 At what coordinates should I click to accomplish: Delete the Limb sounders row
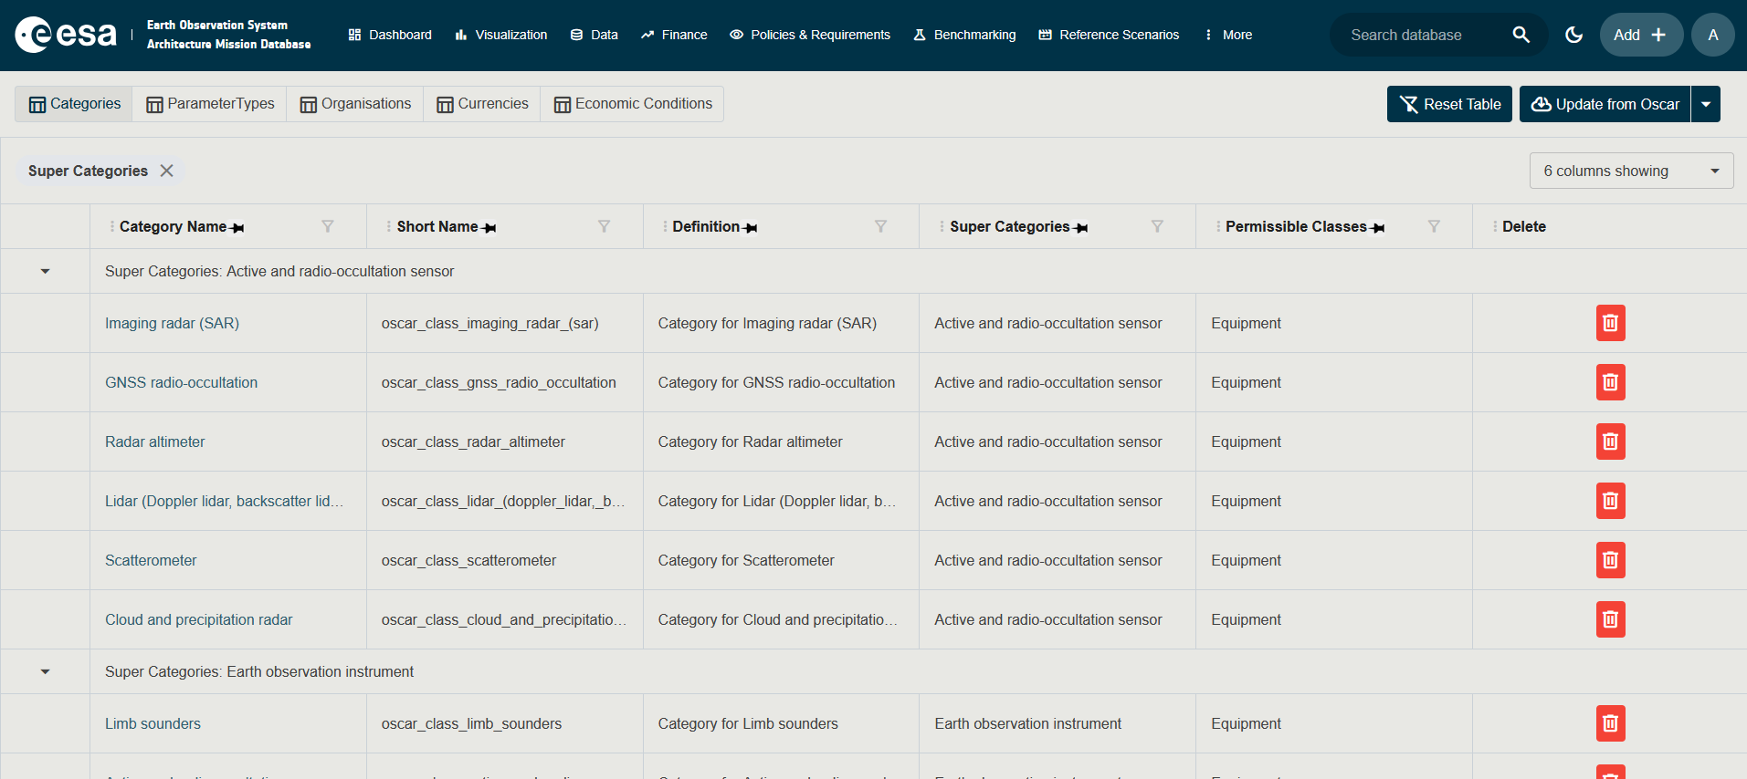click(x=1610, y=723)
